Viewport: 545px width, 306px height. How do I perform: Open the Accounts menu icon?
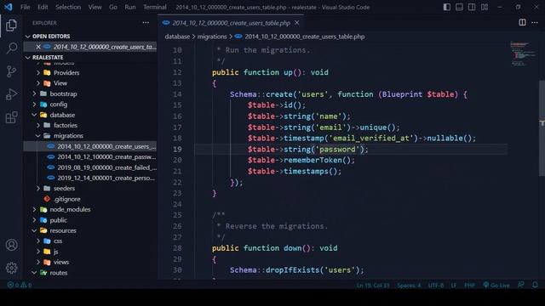click(x=11, y=245)
